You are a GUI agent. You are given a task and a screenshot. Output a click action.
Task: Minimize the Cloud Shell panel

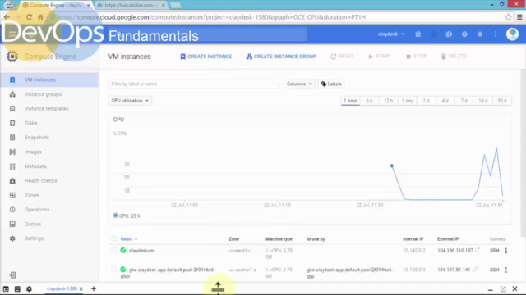pos(490,289)
